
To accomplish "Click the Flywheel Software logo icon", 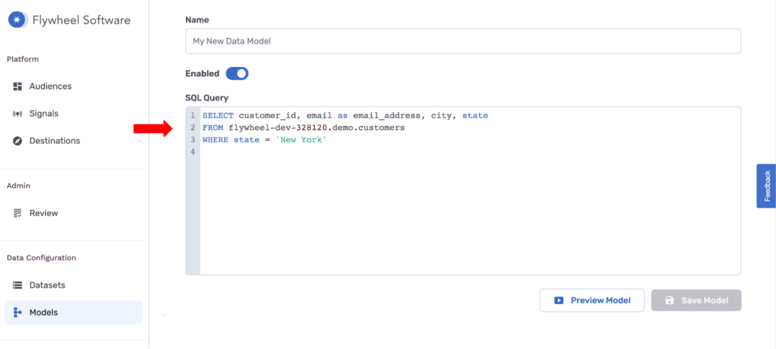I will (x=17, y=20).
